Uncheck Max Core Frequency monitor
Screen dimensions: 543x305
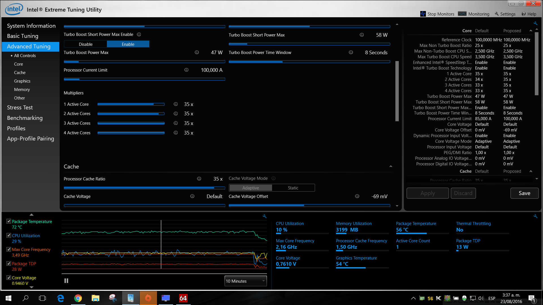[9, 249]
